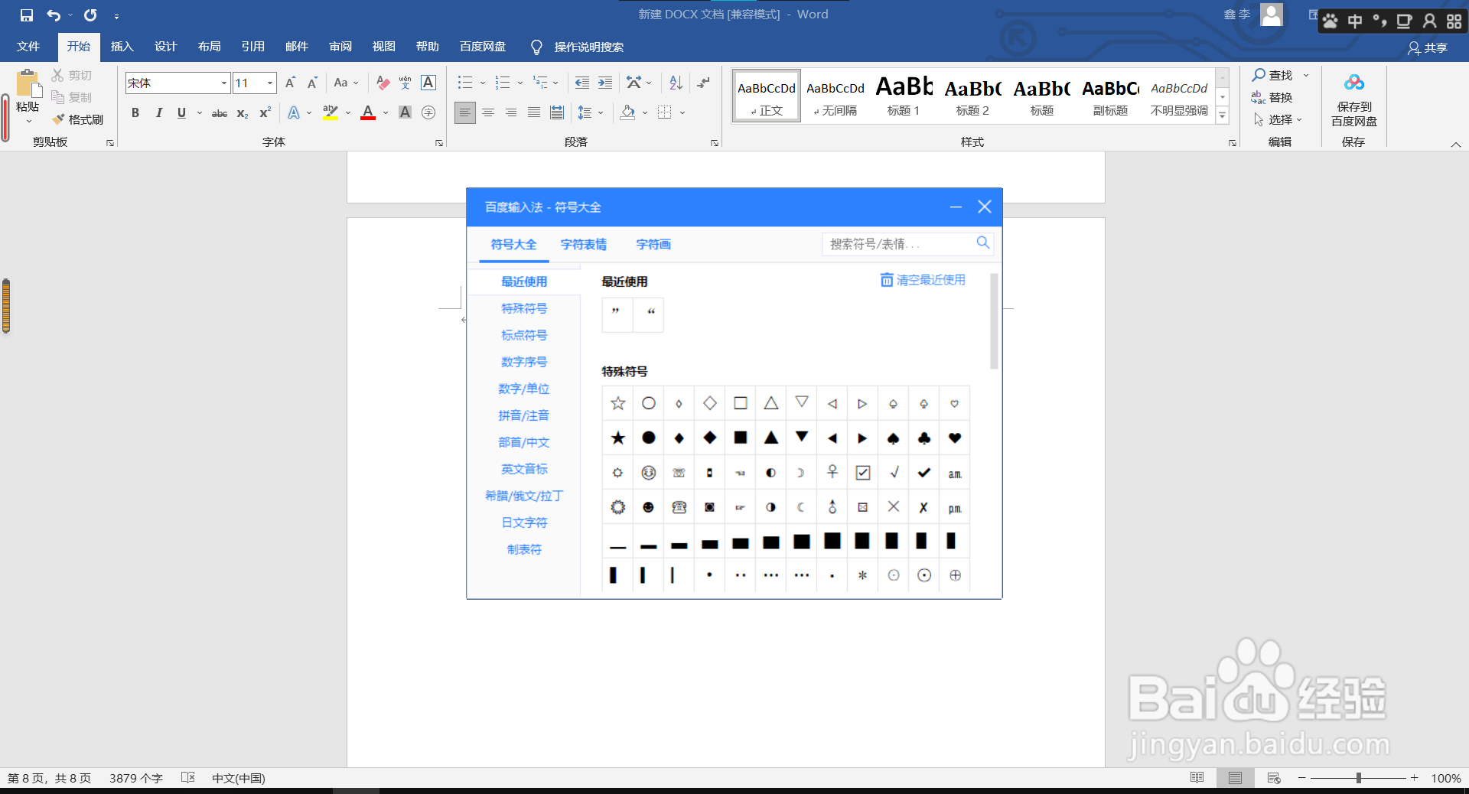Select the black star symbol
This screenshot has height=794, width=1469.
point(617,438)
